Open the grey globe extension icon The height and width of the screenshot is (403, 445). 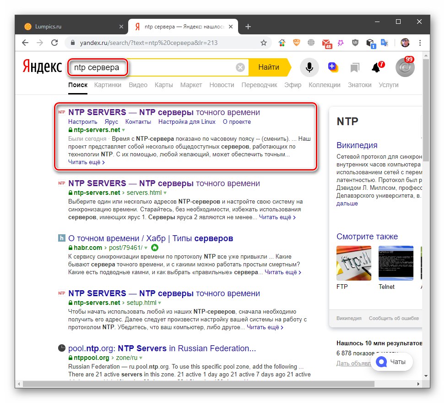tap(311, 43)
